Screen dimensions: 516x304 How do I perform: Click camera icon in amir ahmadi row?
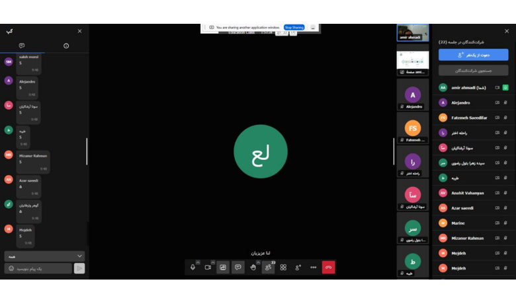point(497,87)
